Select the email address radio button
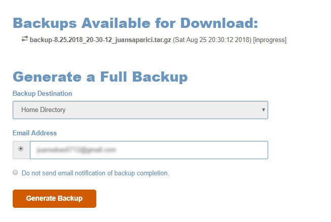This screenshot has width=331, height=222. [x=21, y=149]
